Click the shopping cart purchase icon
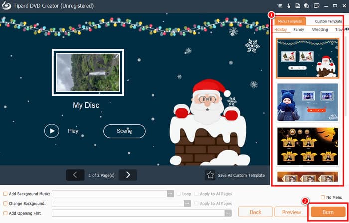 pos(280,6)
